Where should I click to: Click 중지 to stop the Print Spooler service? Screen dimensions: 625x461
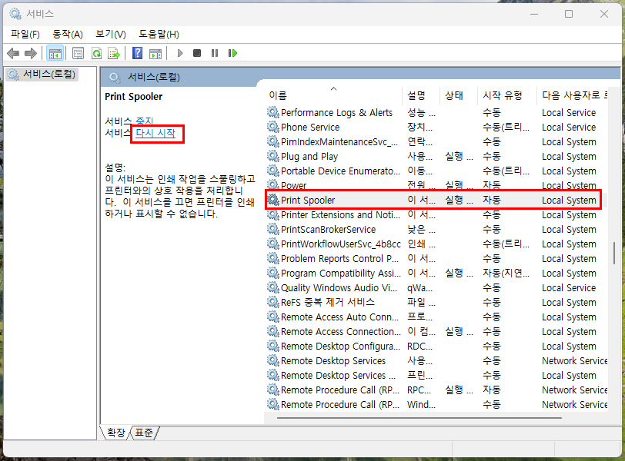145,120
